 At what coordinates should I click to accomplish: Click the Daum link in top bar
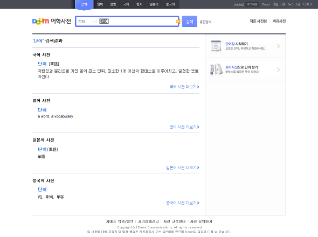pyautogui.click(x=266, y=4)
